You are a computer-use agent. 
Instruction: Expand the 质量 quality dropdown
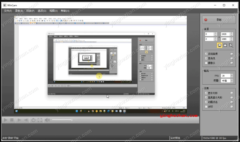point(227,80)
